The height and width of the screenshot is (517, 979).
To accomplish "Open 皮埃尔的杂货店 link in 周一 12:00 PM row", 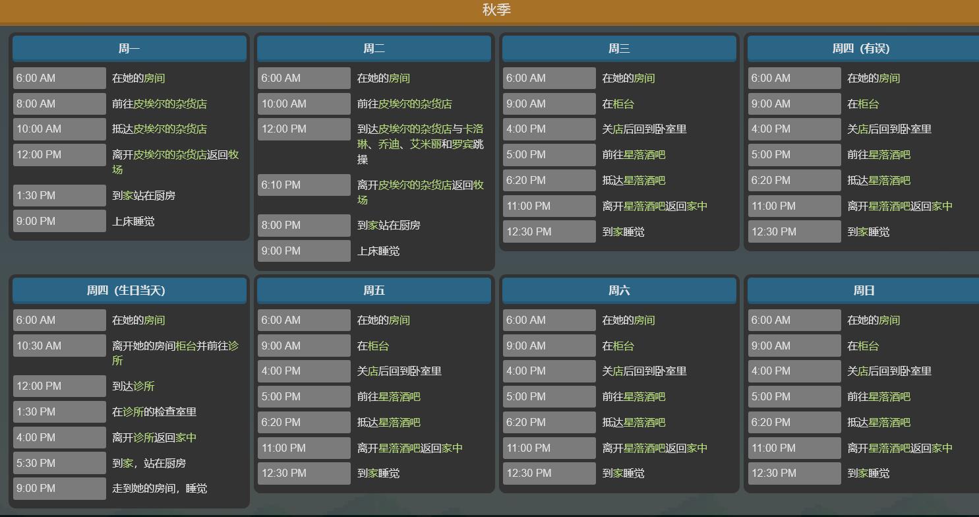I will click(x=170, y=154).
